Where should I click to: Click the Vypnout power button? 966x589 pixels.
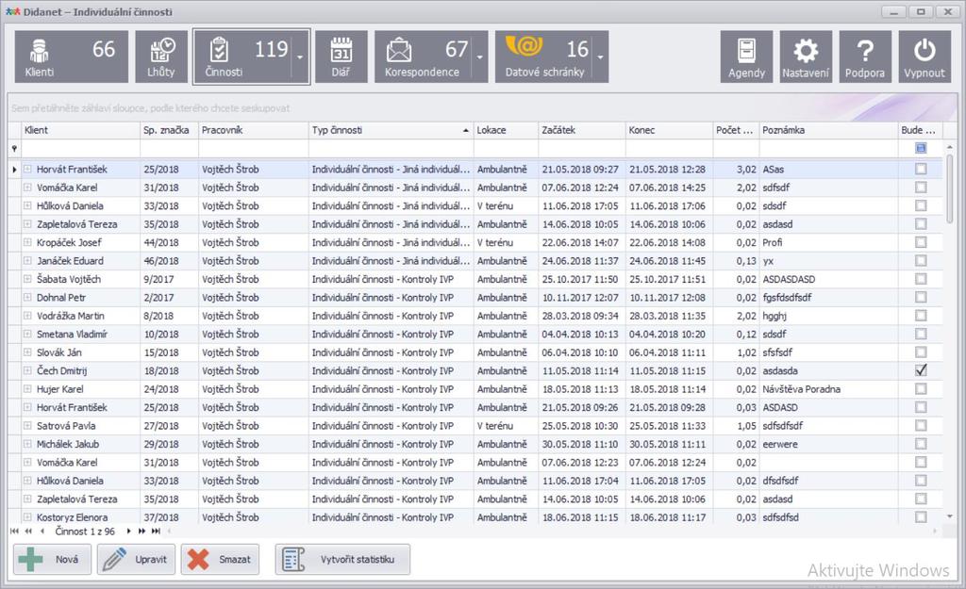click(x=924, y=57)
